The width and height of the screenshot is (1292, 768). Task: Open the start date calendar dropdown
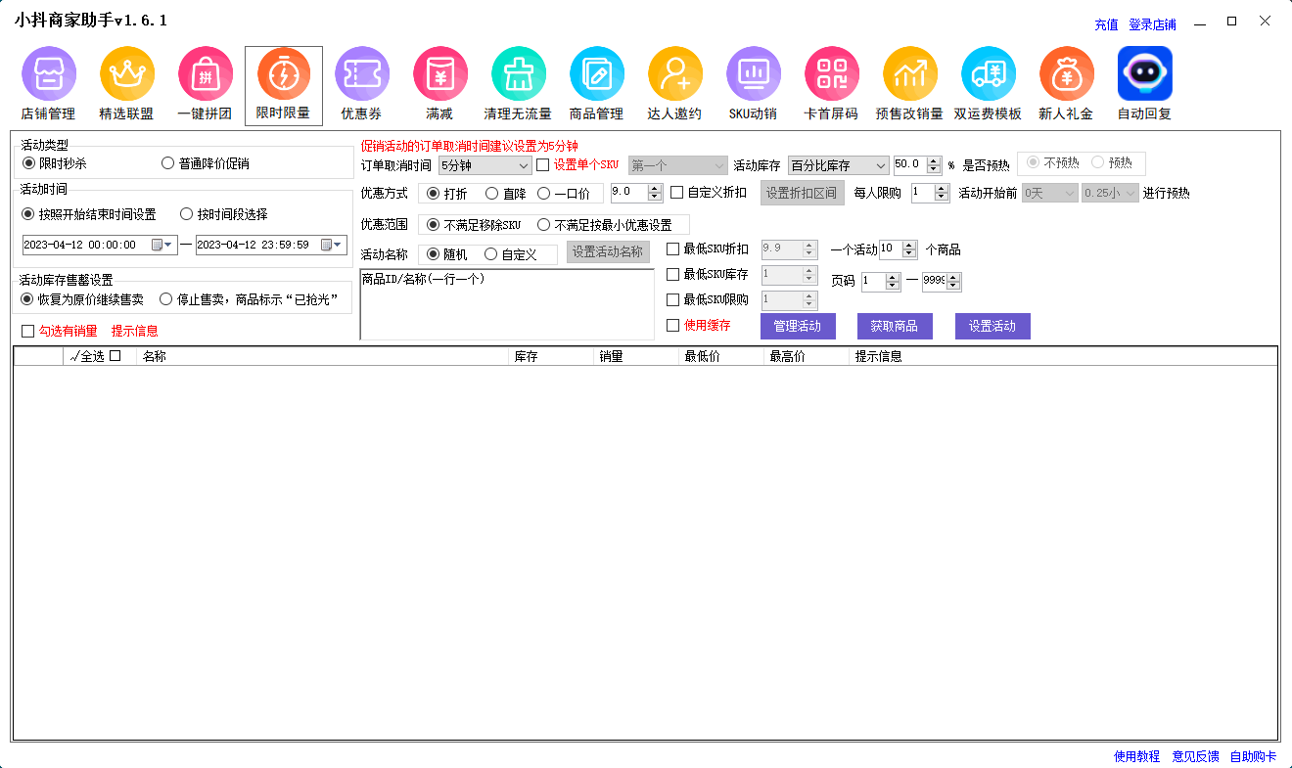click(161, 245)
